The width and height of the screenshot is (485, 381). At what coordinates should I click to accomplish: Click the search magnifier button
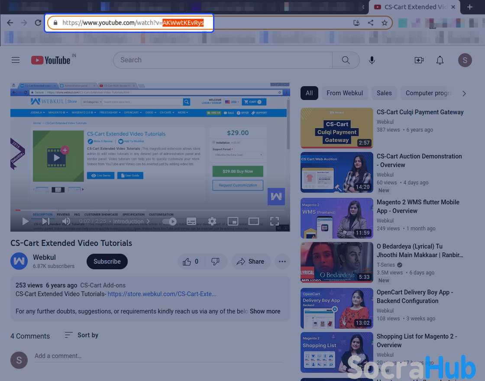pyautogui.click(x=346, y=60)
